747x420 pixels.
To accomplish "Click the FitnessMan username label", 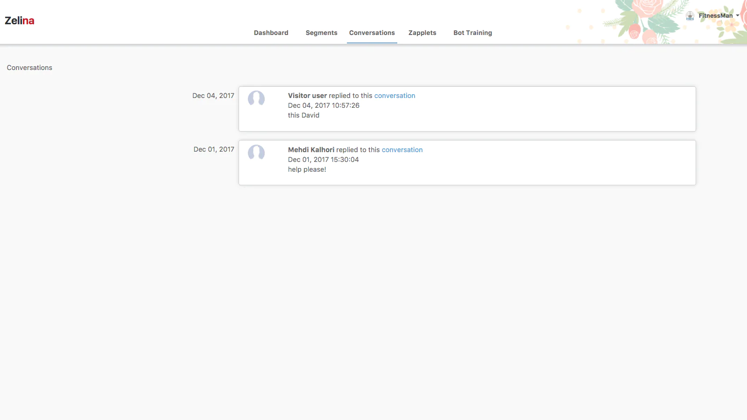I will tap(715, 16).
